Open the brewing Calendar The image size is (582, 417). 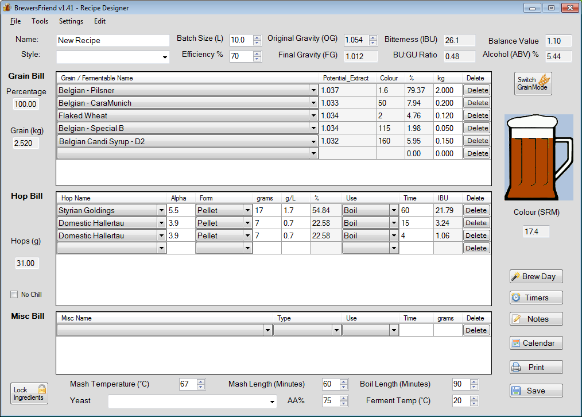(536, 343)
